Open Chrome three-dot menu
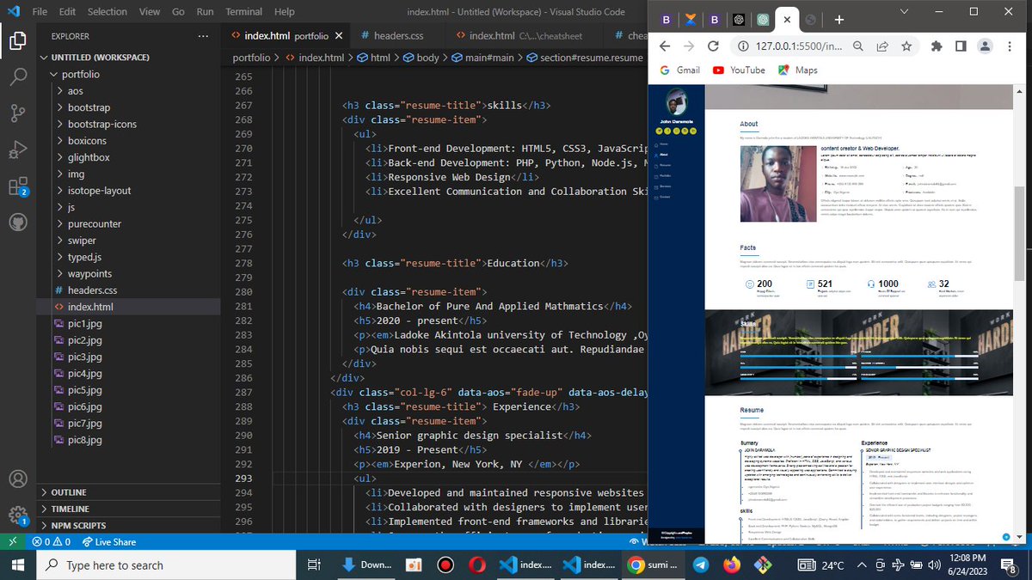The height and width of the screenshot is (580, 1032). click(1010, 46)
